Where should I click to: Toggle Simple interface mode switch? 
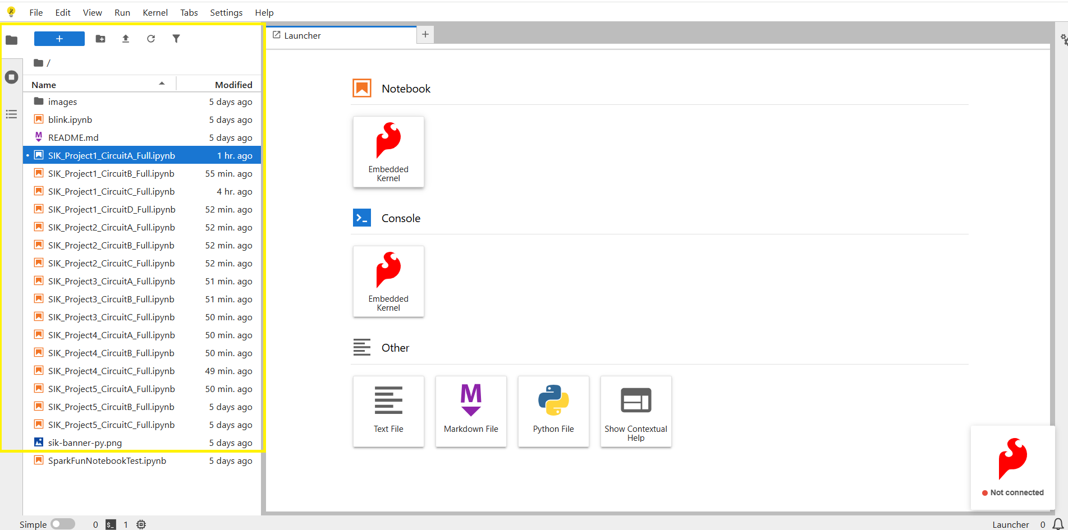coord(63,524)
